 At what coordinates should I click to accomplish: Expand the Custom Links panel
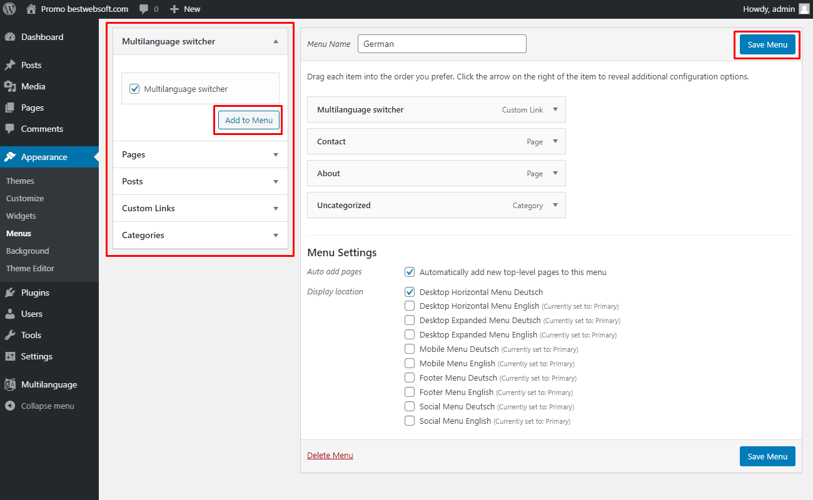point(276,209)
